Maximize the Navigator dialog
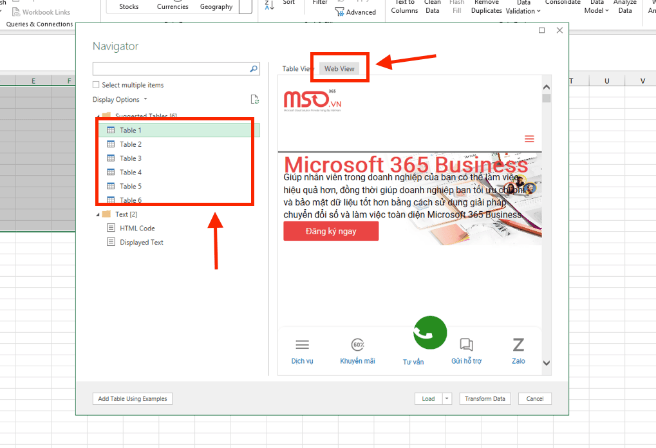This screenshot has width=656, height=448. 542,30
